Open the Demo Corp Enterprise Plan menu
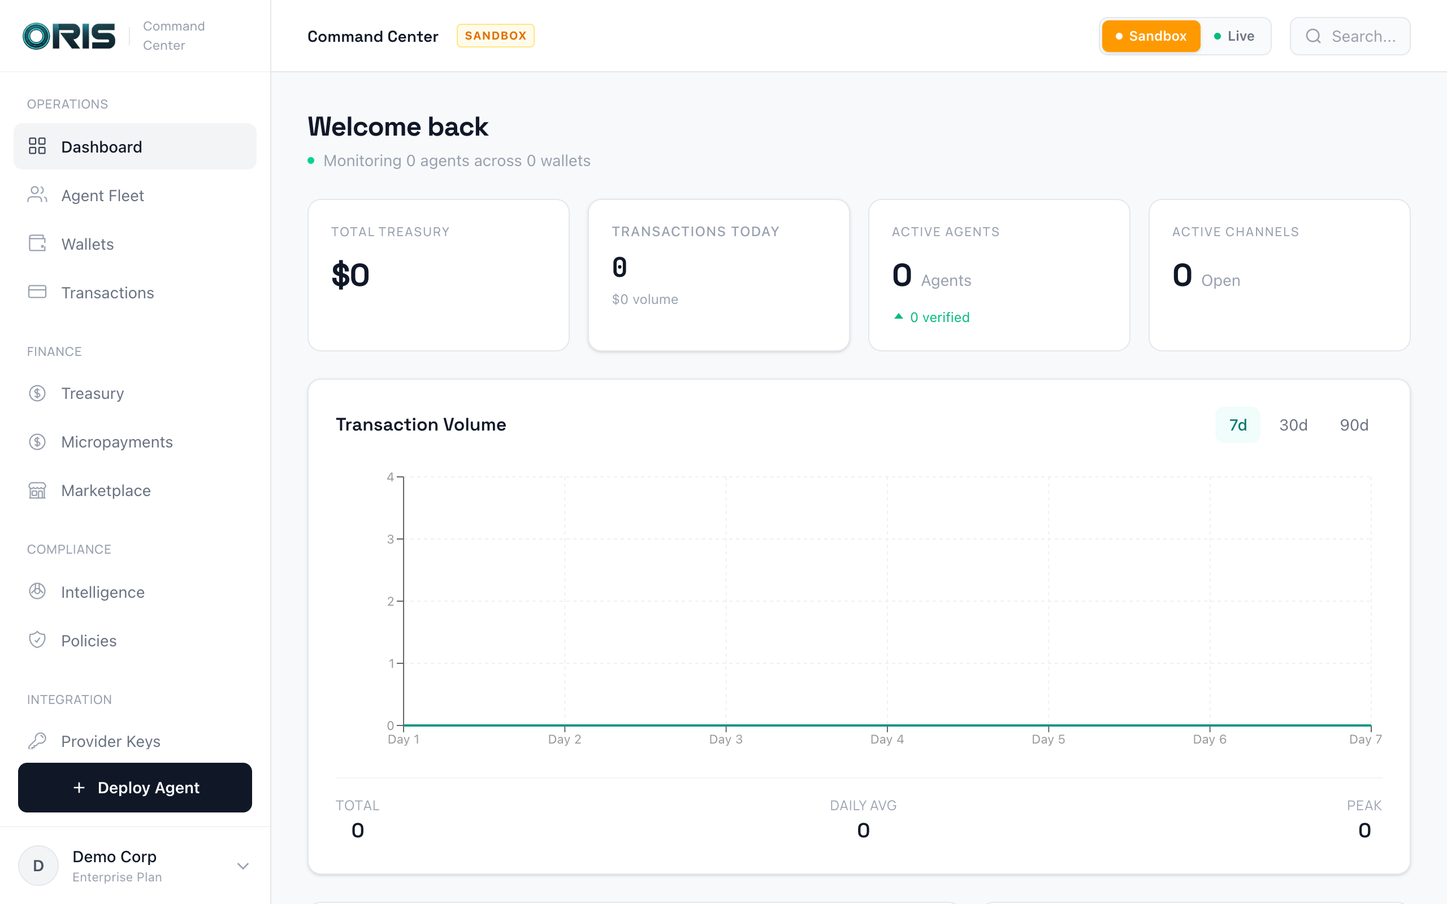The width and height of the screenshot is (1447, 904). tap(116, 866)
